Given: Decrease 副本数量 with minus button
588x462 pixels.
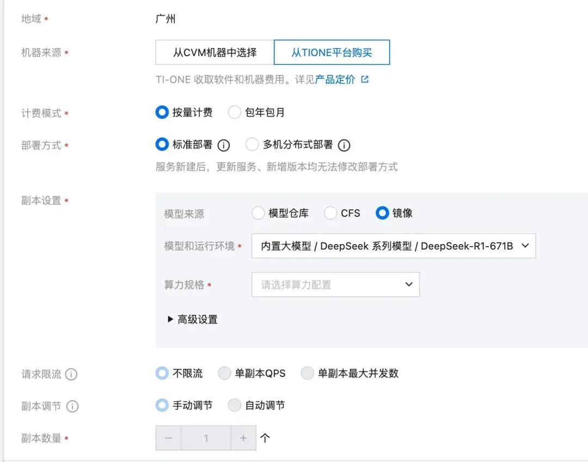Looking at the screenshot, I should [x=168, y=438].
